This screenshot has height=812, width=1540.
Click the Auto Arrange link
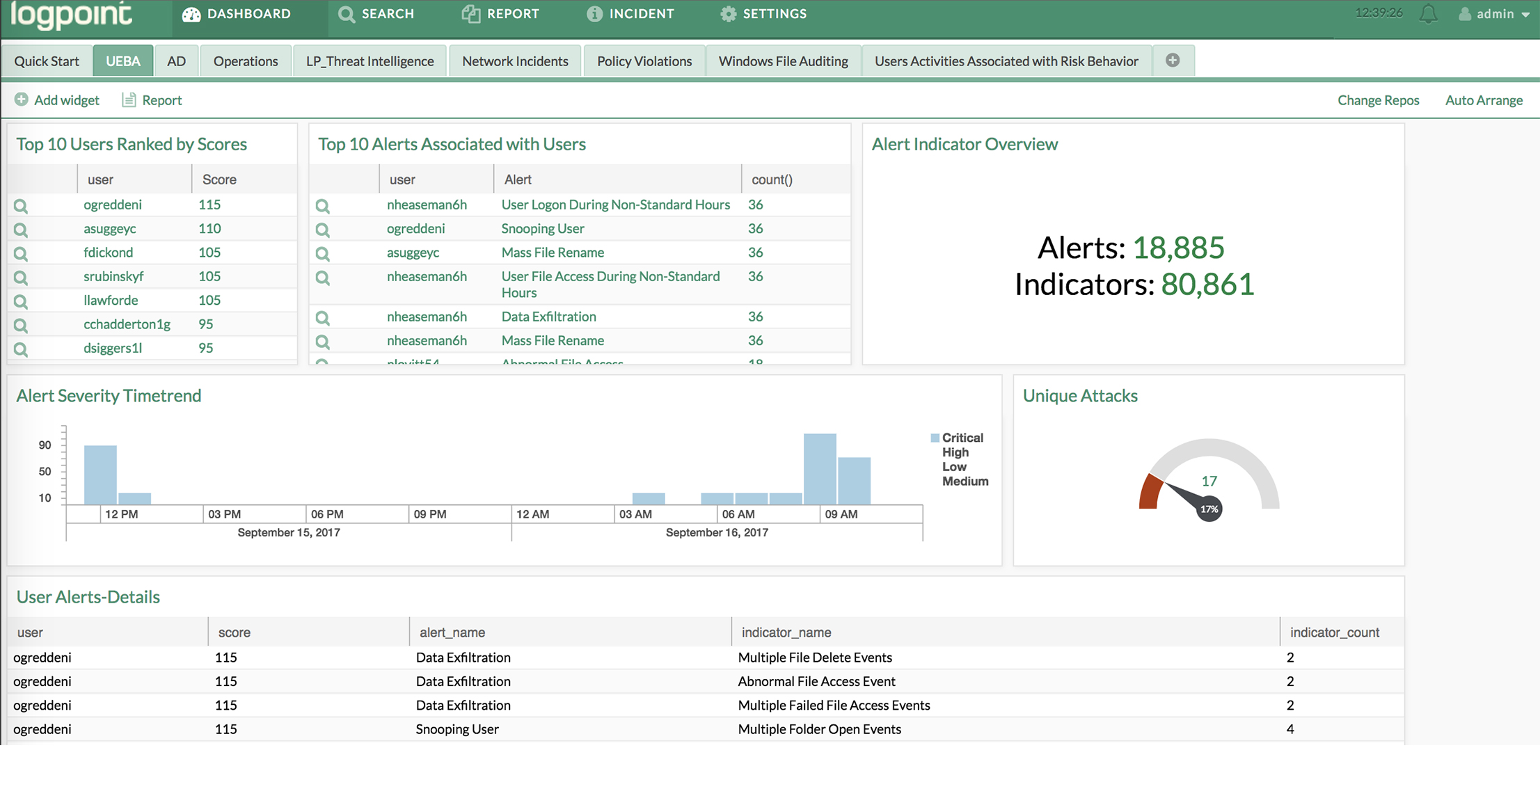(1484, 100)
